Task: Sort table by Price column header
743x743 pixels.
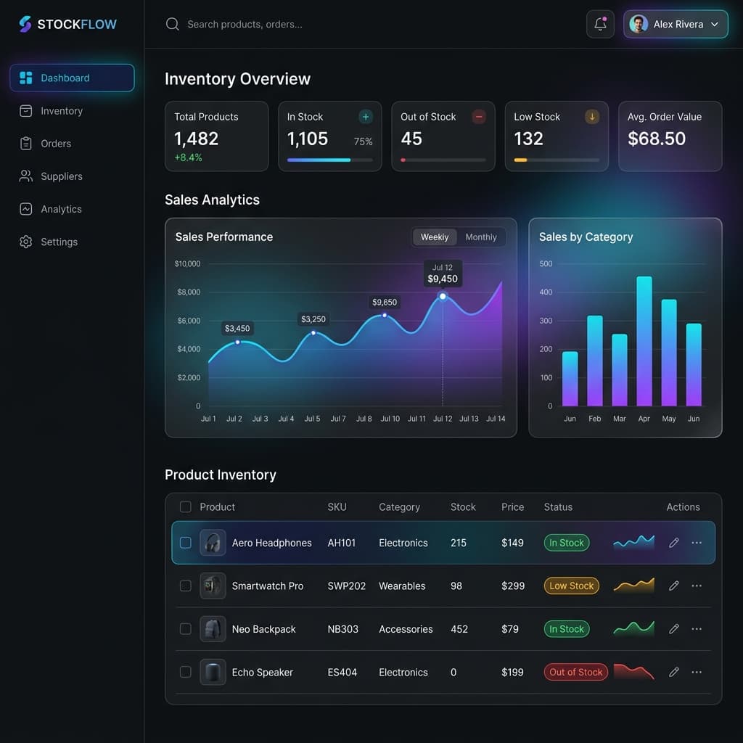Action: tap(513, 507)
